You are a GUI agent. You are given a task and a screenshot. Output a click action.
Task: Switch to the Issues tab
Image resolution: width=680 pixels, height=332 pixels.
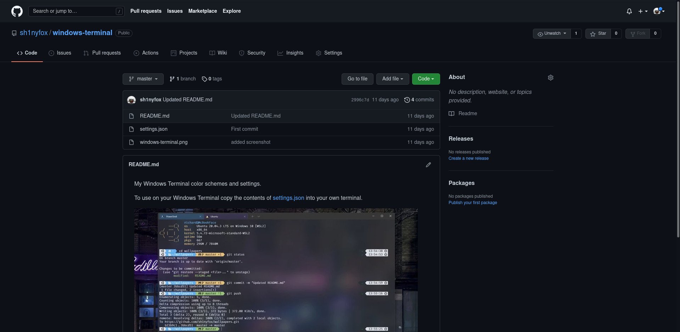click(x=60, y=53)
